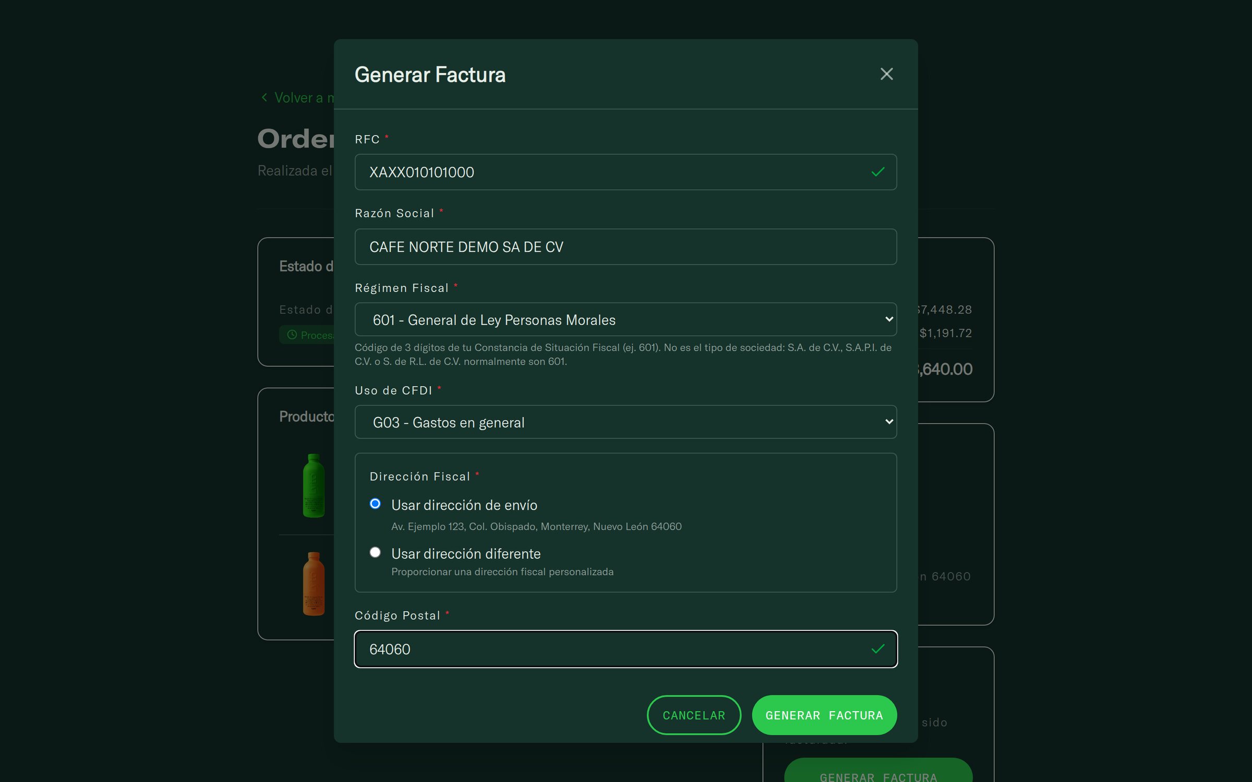Click the Régimen Fiscal helper text
Viewport: 1252px width, 782px height.
pyautogui.click(x=623, y=355)
